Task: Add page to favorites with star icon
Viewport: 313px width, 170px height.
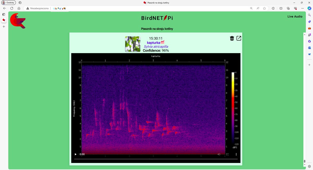Action: point(264,8)
